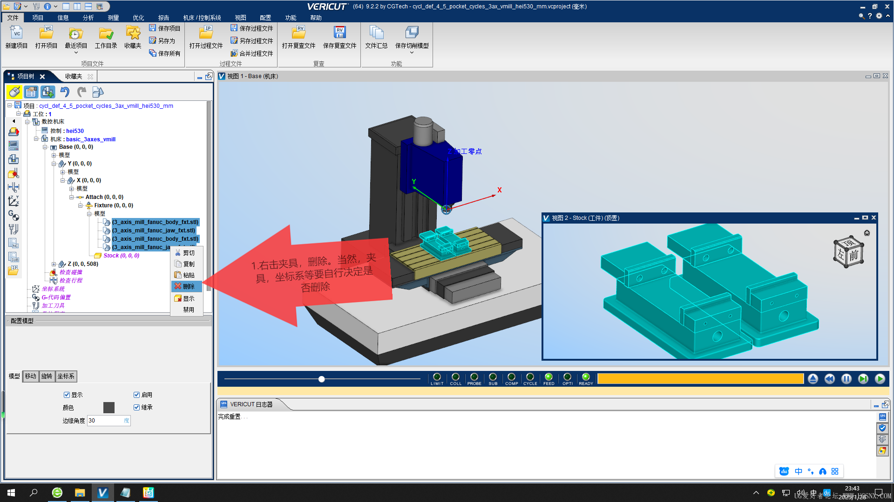Toggle the PROBE status light
This screenshot has width=894, height=502.
pyautogui.click(x=474, y=377)
